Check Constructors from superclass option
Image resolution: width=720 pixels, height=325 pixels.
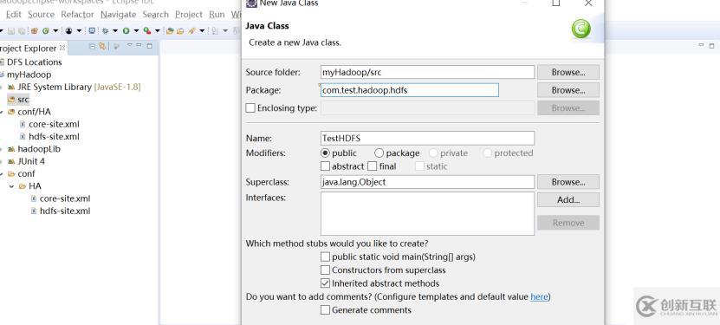point(325,270)
